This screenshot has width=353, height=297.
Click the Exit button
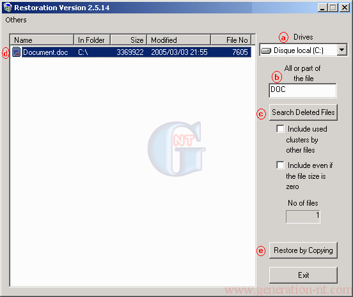pyautogui.click(x=303, y=275)
